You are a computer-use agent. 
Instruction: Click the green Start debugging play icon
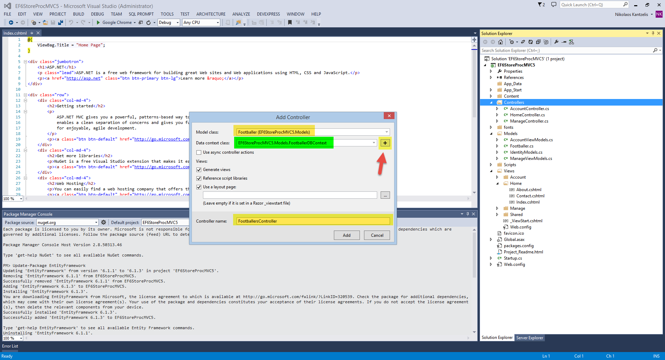pos(98,22)
